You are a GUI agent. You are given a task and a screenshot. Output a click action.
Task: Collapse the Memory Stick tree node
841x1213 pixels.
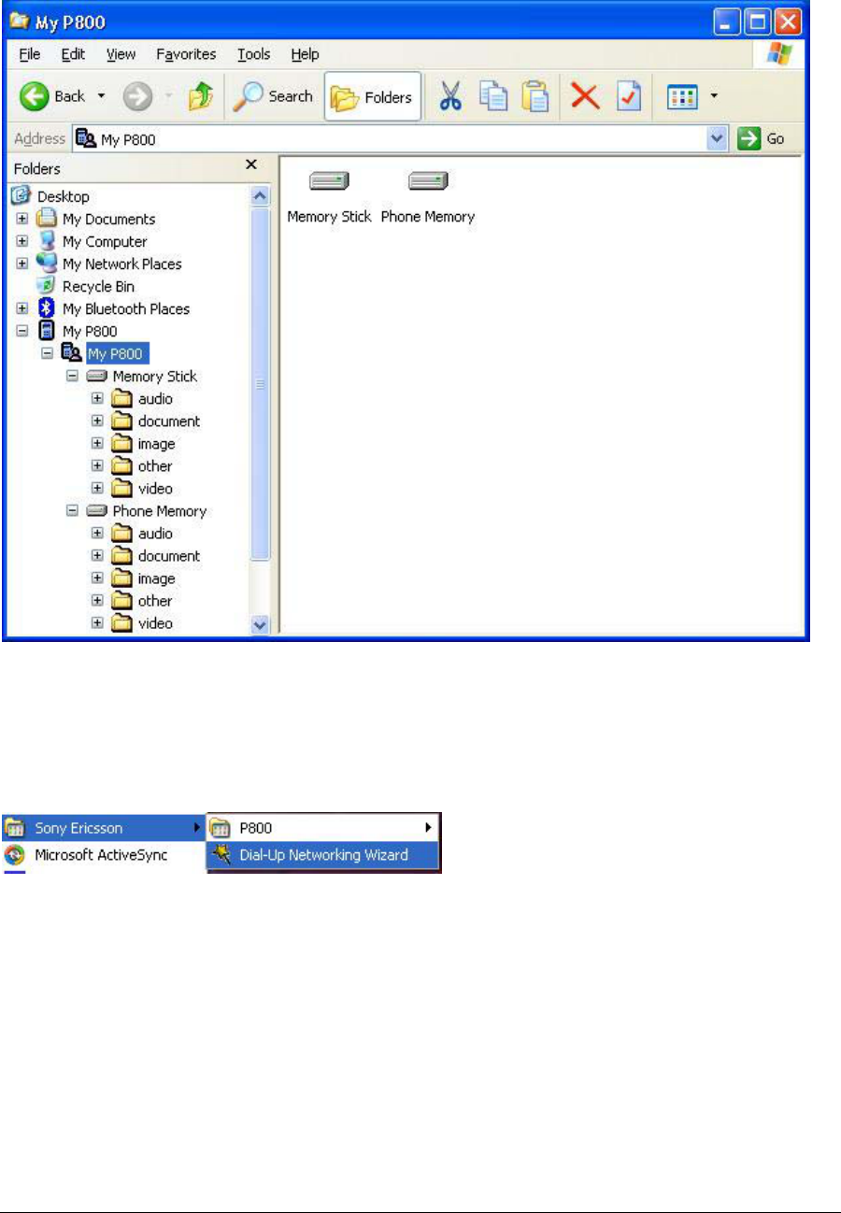point(72,376)
